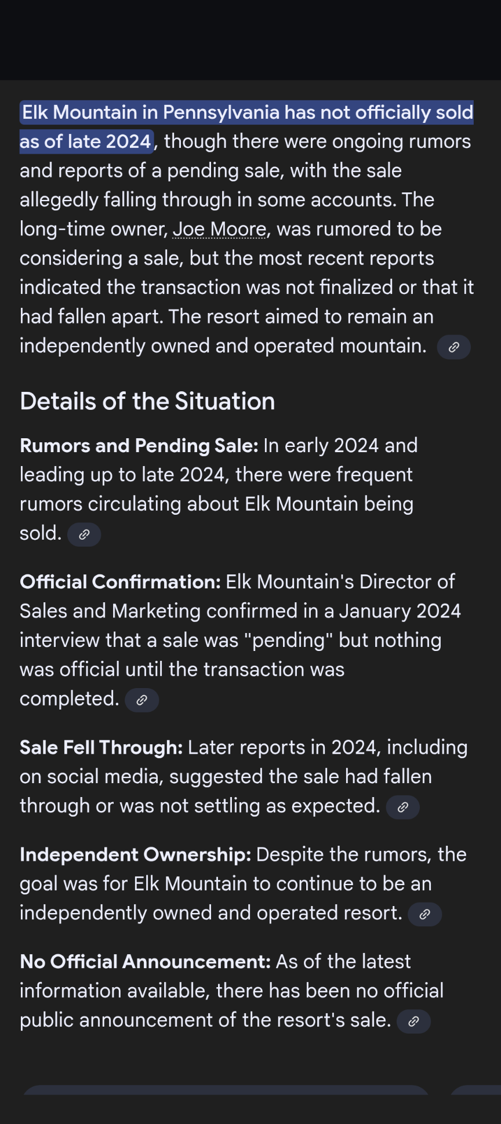Tap the 'Sale Fell Through:' label

click(x=101, y=748)
